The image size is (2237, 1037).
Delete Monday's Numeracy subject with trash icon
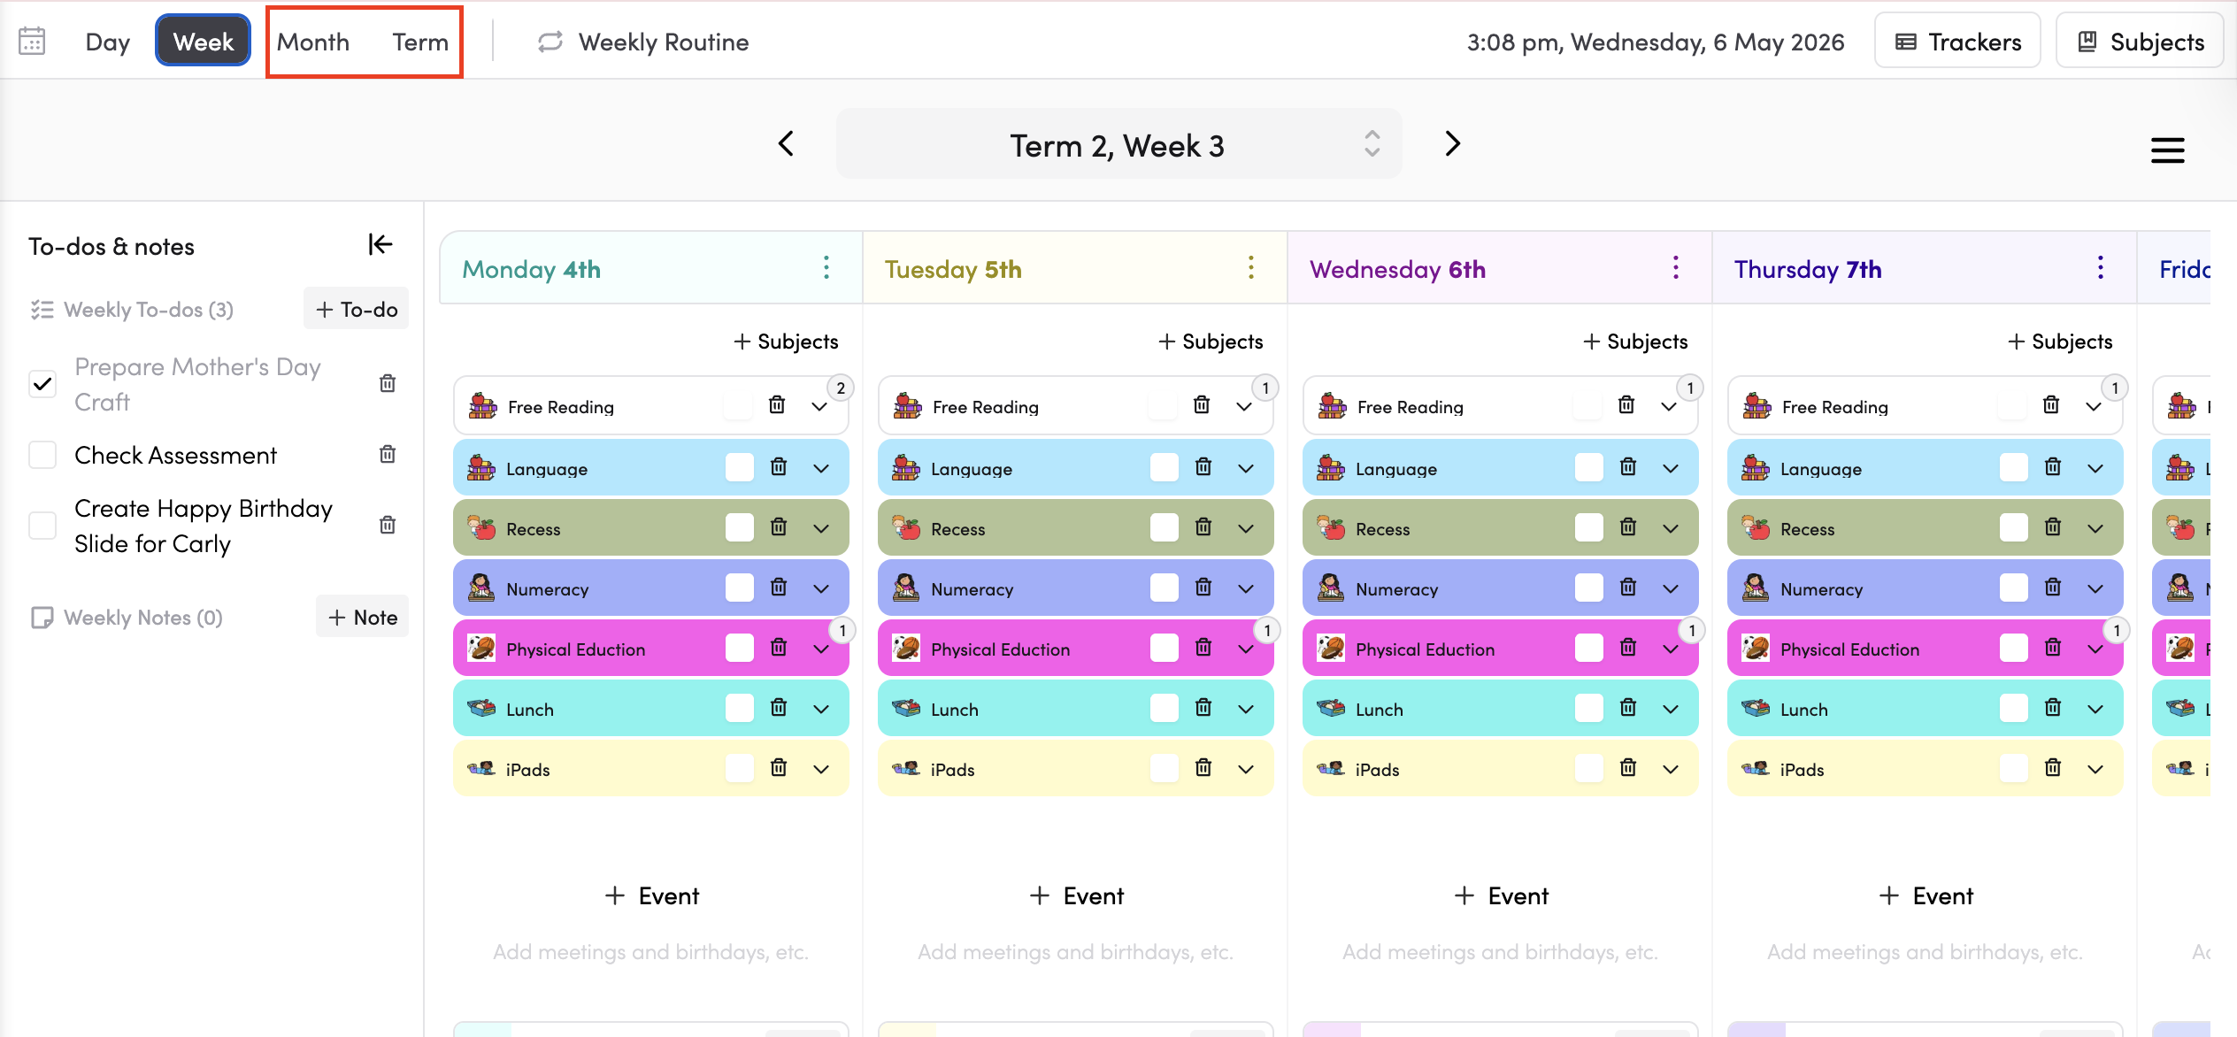click(779, 587)
